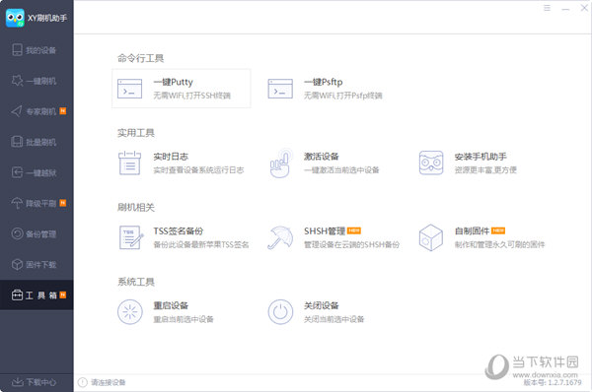Viewport: 592px width, 392px height.
Task: Click the 批量刷机 sidebar icon
Action: point(17,142)
